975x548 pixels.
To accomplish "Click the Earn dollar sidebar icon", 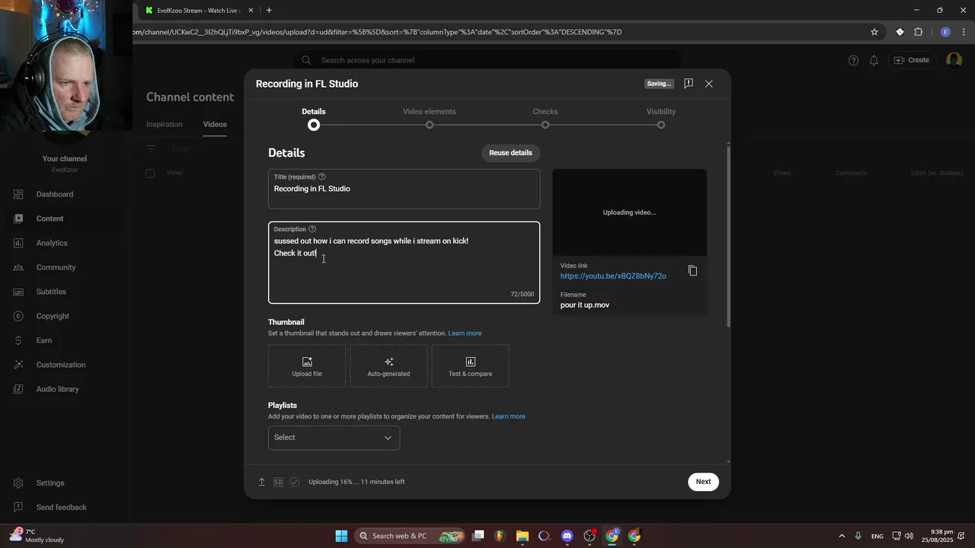I will pos(18,340).
